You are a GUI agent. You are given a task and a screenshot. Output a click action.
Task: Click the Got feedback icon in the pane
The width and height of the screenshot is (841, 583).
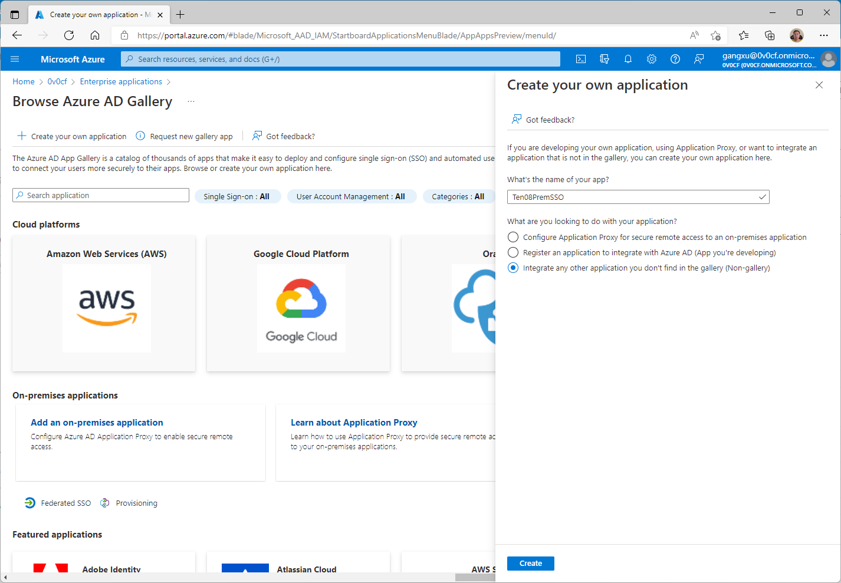point(517,119)
